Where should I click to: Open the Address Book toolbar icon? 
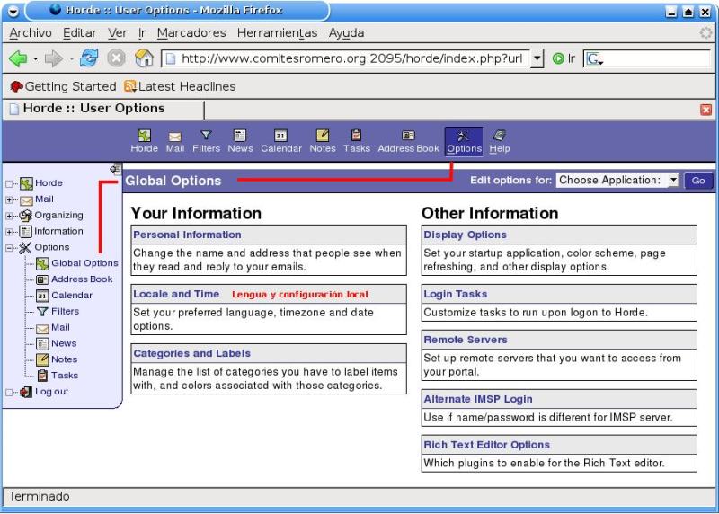pos(408,137)
